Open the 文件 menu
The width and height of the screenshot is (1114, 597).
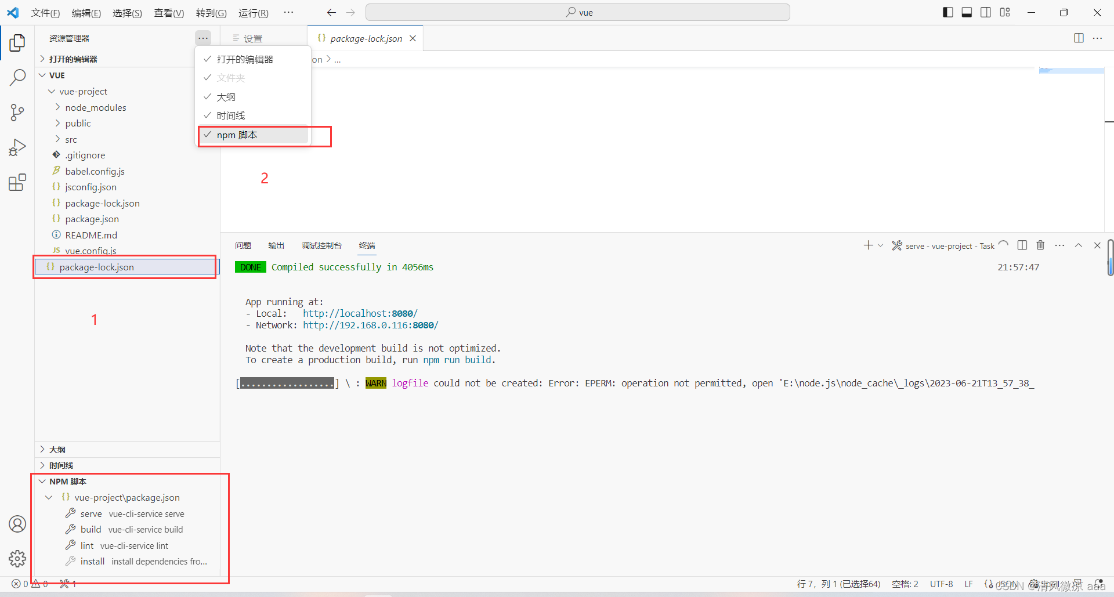pyautogui.click(x=45, y=13)
